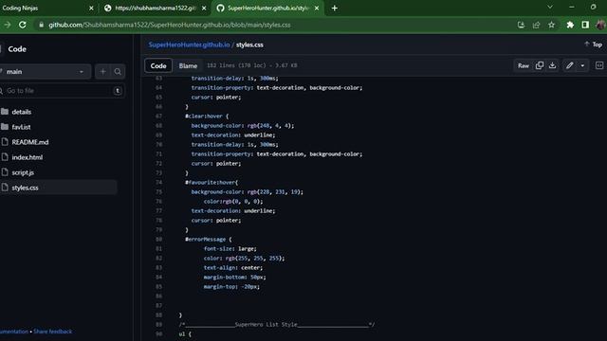Click the share page icon in address bar
The height and width of the screenshot is (341, 607).
click(536, 25)
